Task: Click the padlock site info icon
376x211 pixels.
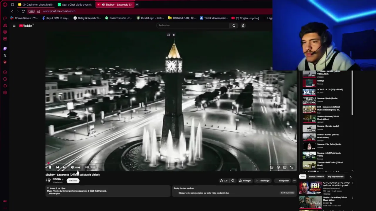Action: pos(38,11)
